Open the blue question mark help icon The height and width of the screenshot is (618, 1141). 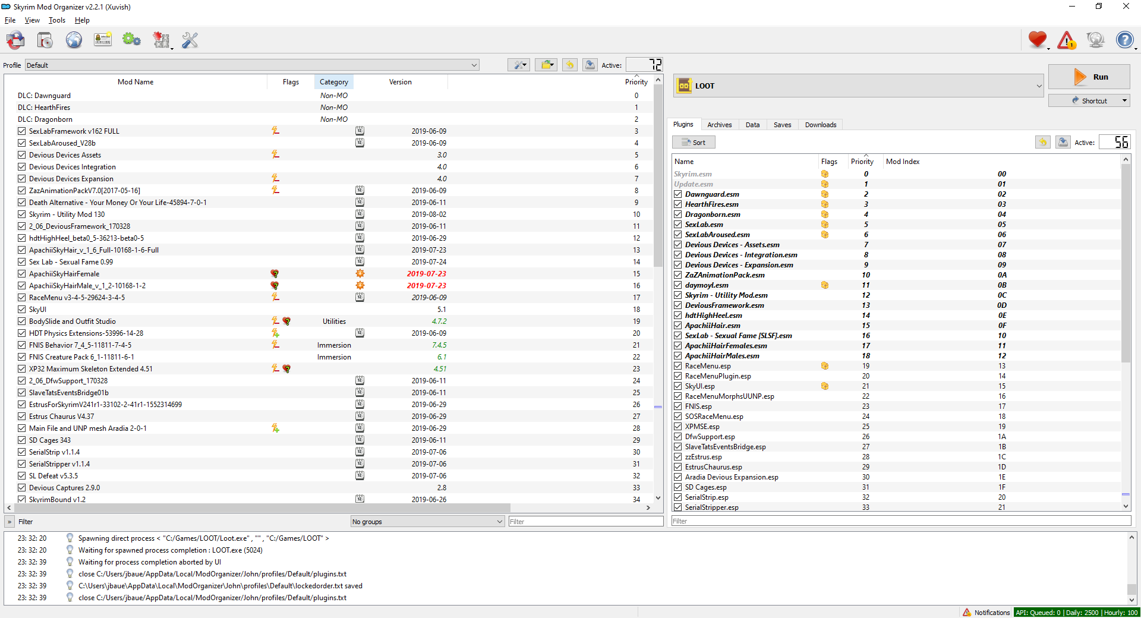1125,40
